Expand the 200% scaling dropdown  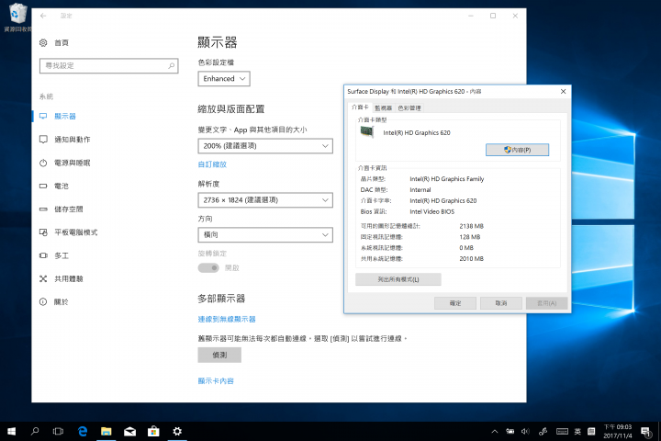coord(265,146)
